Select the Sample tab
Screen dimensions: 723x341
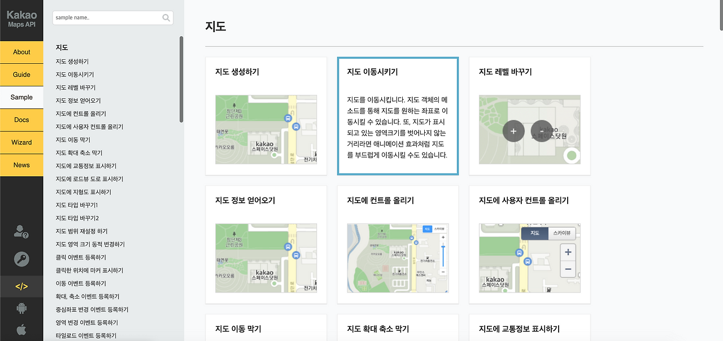(x=21, y=97)
